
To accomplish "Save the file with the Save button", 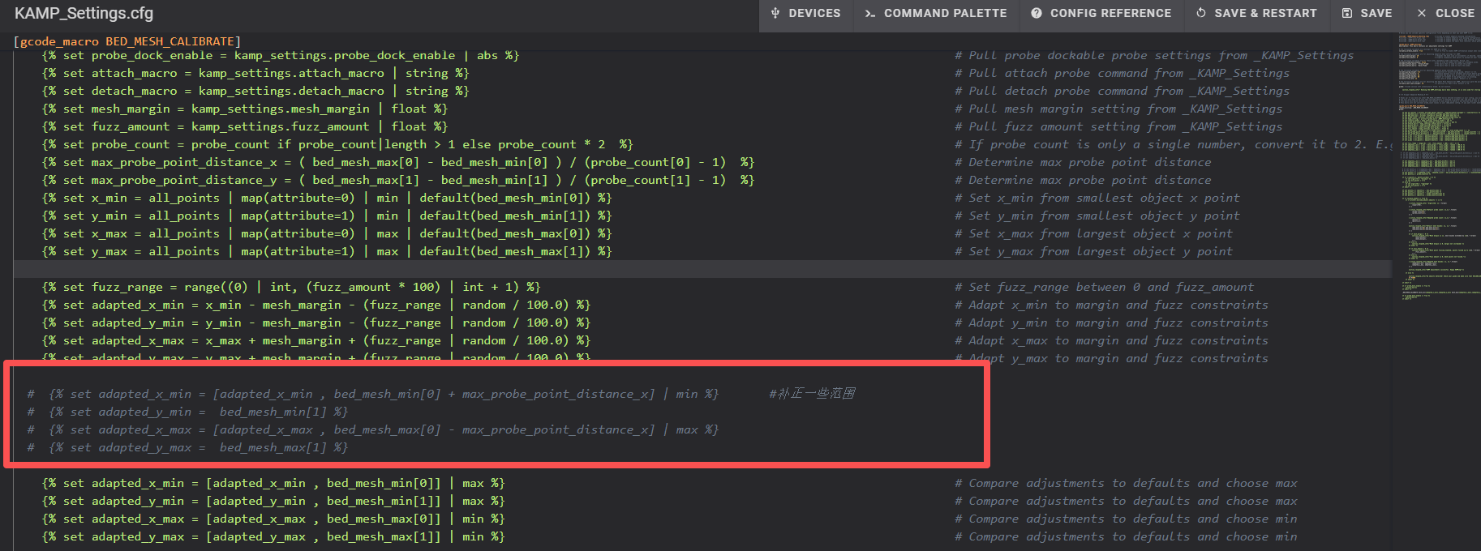I will click(x=1367, y=13).
